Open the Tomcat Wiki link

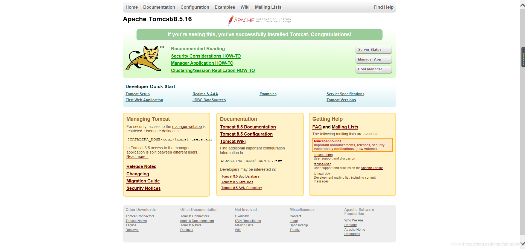233,142
